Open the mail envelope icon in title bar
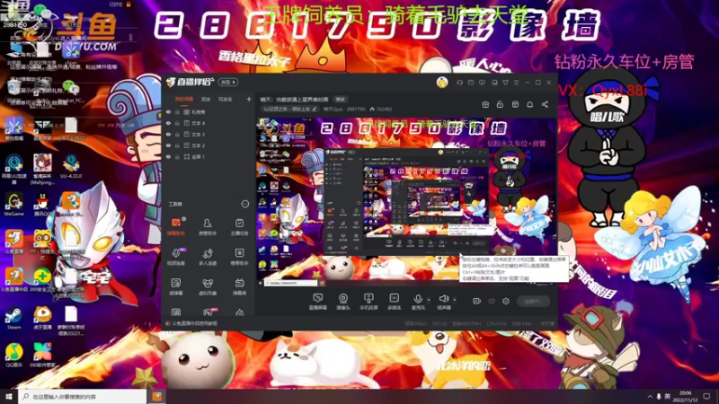719x404 pixels. (x=471, y=83)
